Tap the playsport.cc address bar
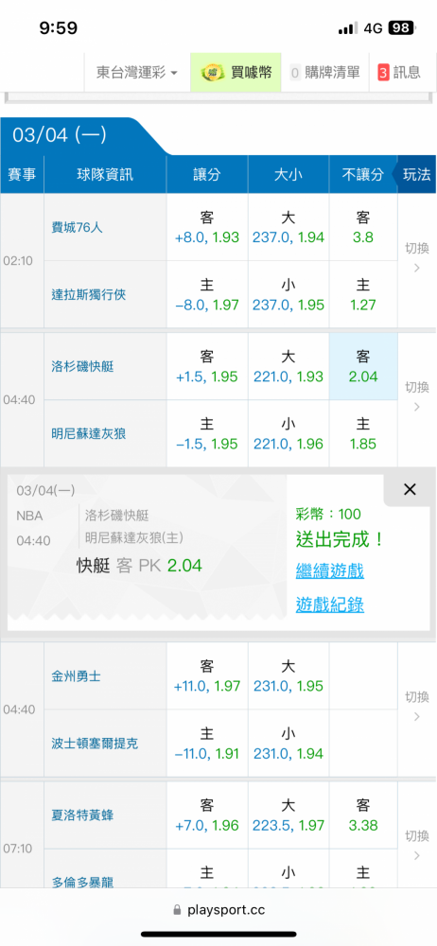 [x=218, y=910]
